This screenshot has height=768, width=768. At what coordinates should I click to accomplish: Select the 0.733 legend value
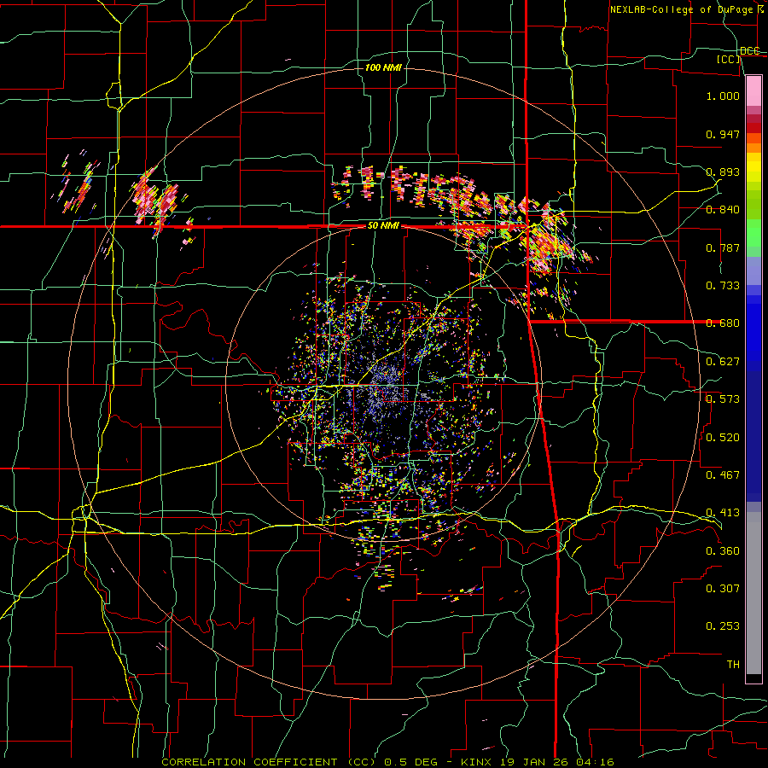[x=723, y=286]
